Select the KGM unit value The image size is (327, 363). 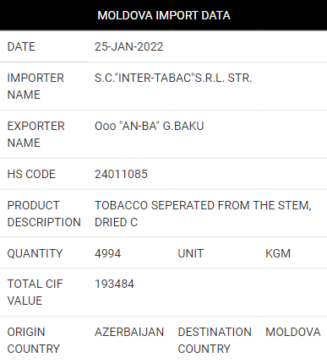tap(278, 253)
